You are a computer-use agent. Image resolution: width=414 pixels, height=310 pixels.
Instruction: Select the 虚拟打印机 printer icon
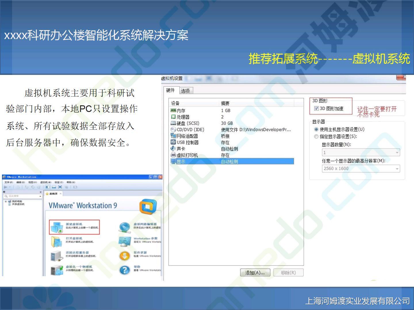tap(173, 155)
